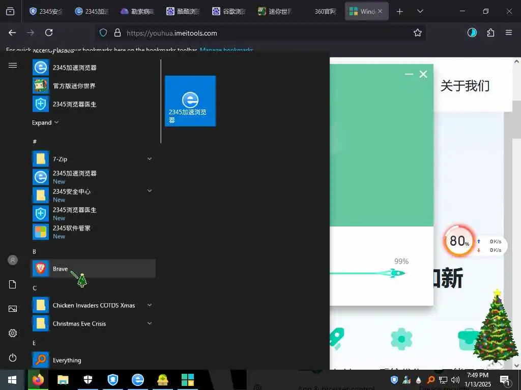Expand the recently added apps list
Screen dimensions: 521x390
point(45,123)
